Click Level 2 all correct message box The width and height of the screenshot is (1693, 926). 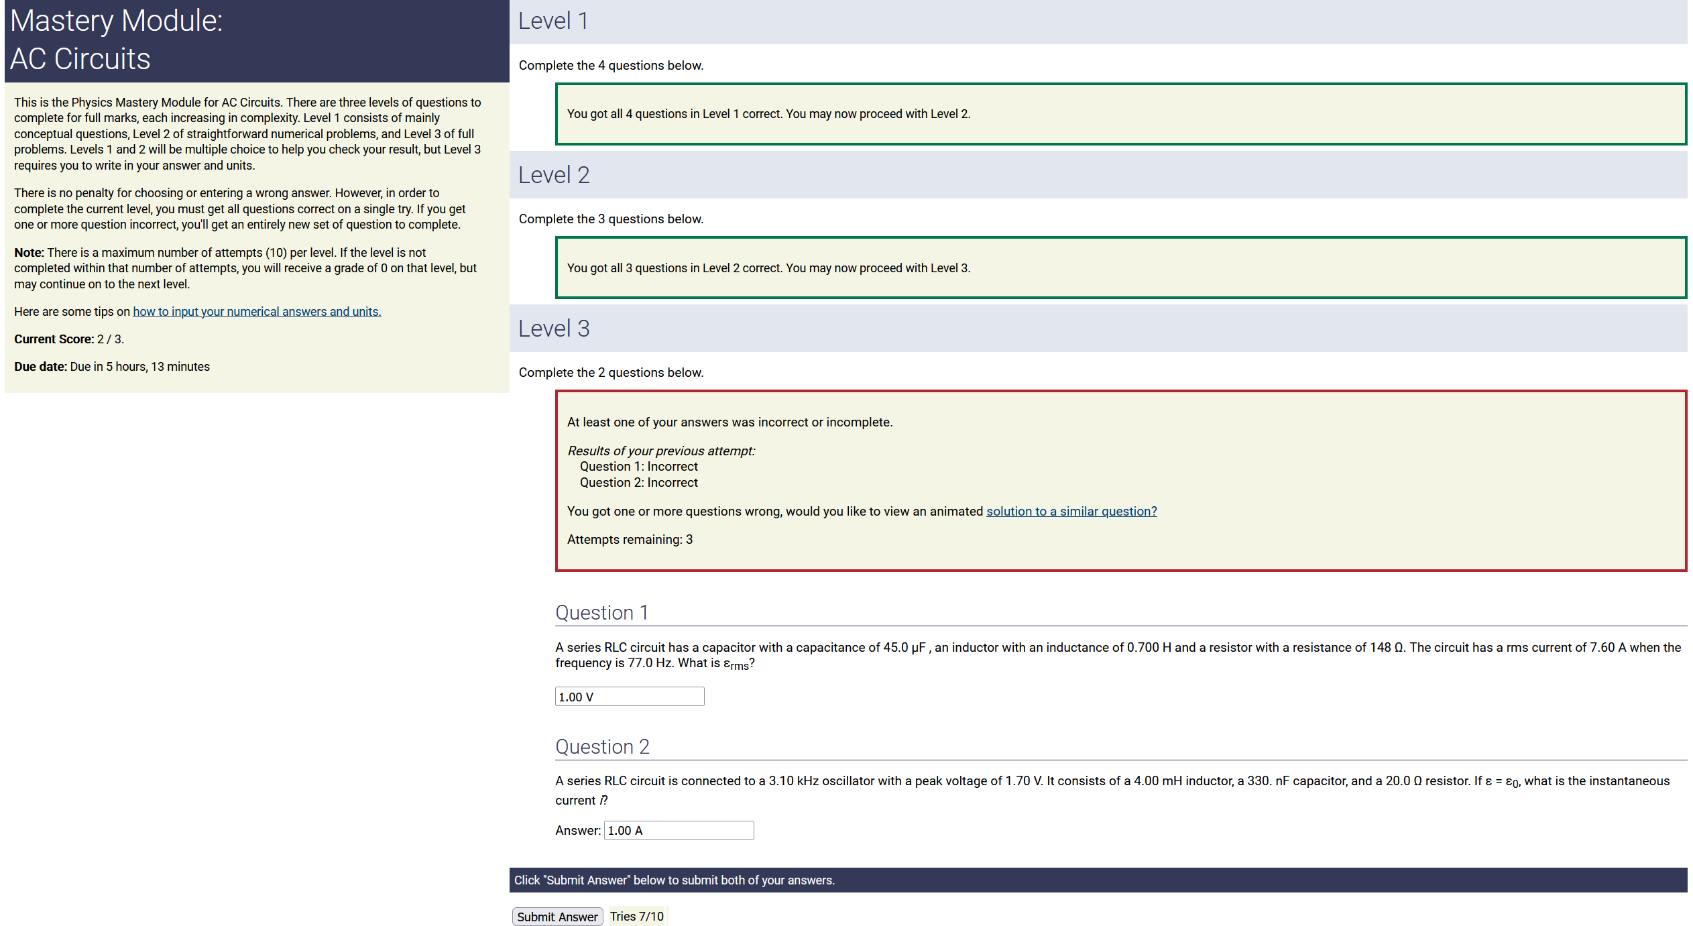(1120, 268)
